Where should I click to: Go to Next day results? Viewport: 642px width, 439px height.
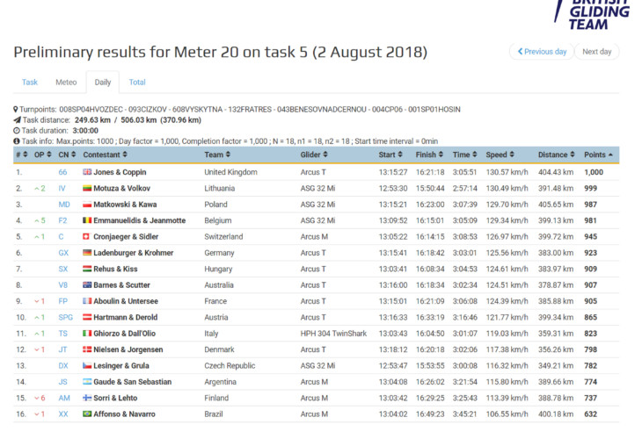[x=596, y=52]
